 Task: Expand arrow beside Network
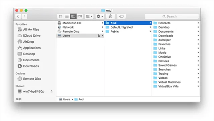(103, 27)
